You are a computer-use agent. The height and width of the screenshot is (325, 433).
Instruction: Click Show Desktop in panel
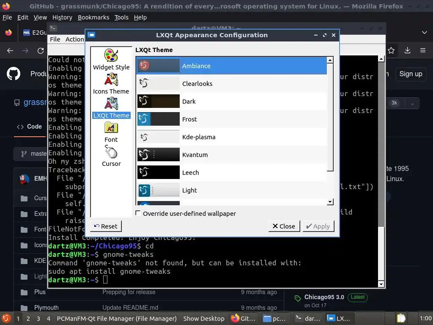click(x=204, y=319)
